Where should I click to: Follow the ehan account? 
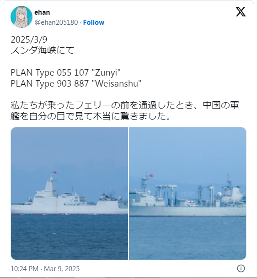coord(94,22)
